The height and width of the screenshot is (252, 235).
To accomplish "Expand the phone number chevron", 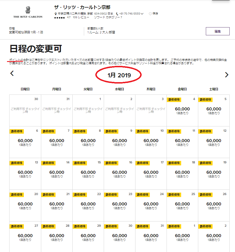I will (142, 14).
